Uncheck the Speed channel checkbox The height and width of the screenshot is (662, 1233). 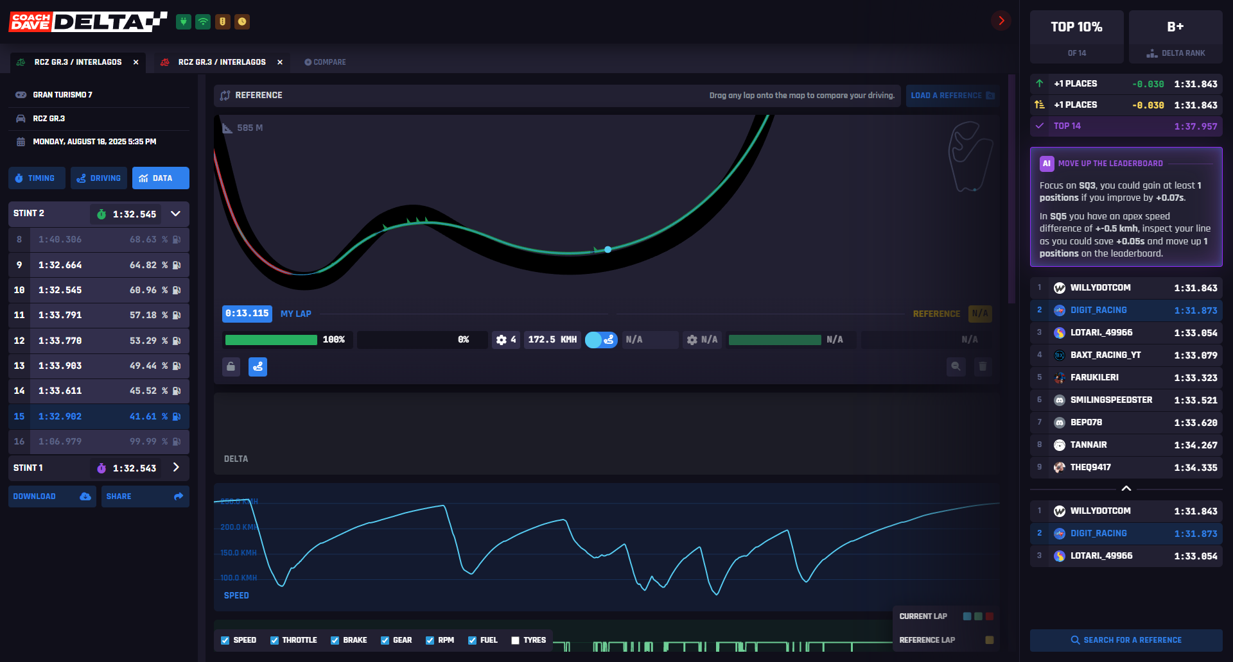(x=225, y=640)
